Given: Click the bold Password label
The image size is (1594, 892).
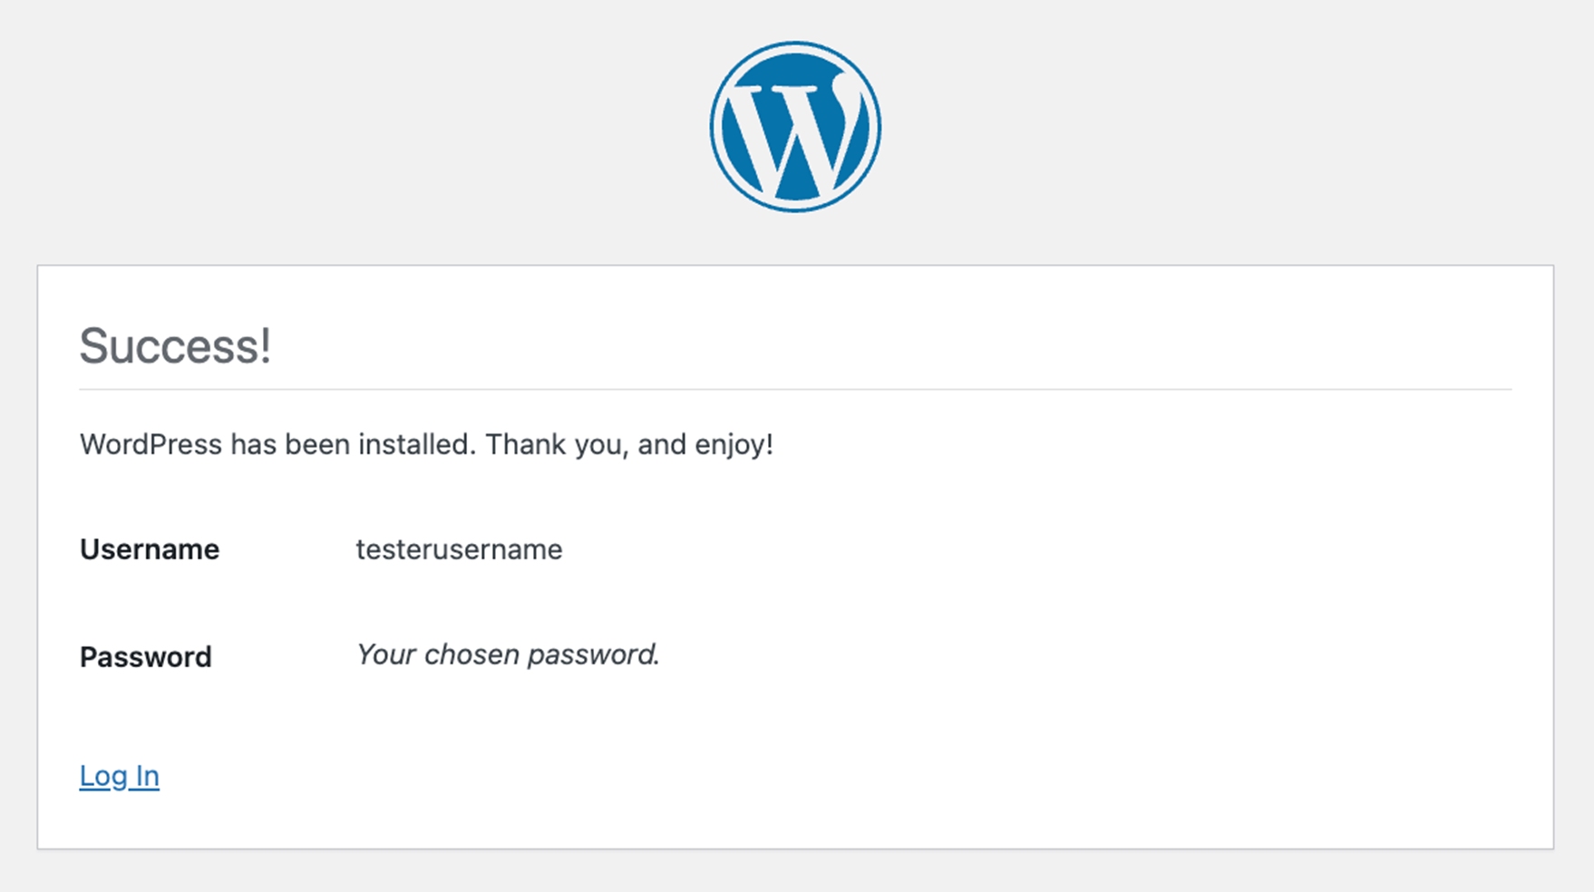Looking at the screenshot, I should [x=145, y=657].
